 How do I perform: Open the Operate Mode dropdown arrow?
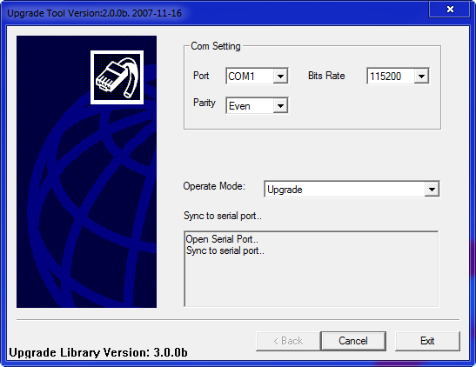432,190
